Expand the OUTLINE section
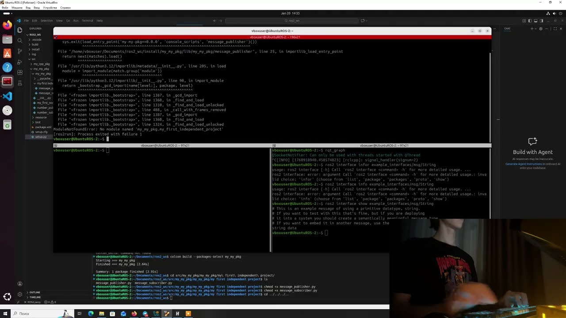 pyautogui.click(x=34, y=292)
